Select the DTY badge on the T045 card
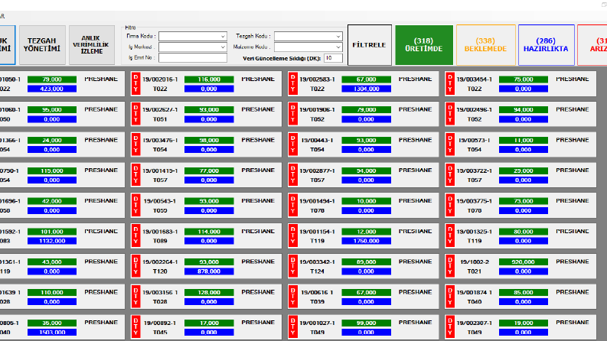 [x=135, y=327]
